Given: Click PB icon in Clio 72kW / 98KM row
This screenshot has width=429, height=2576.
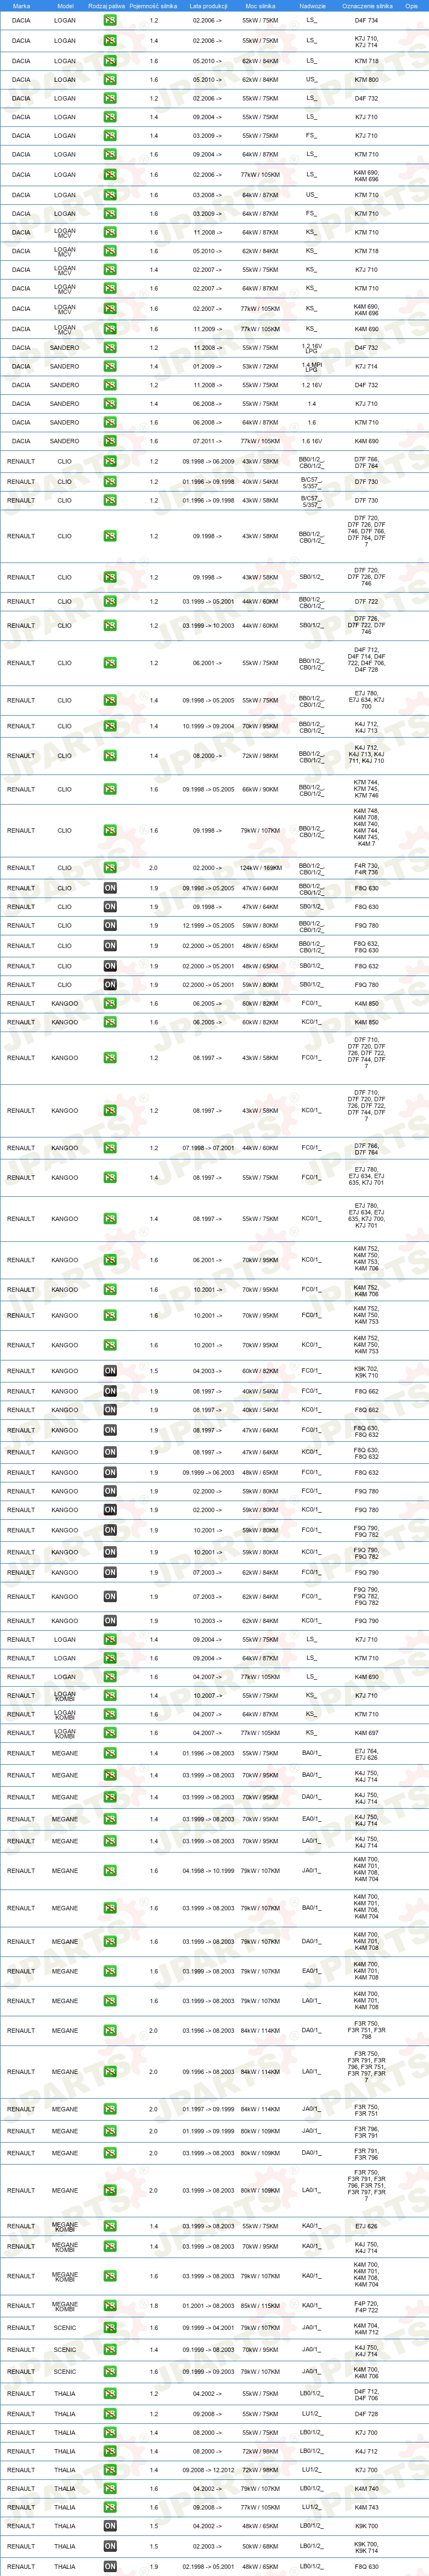Looking at the screenshot, I should point(110,756).
